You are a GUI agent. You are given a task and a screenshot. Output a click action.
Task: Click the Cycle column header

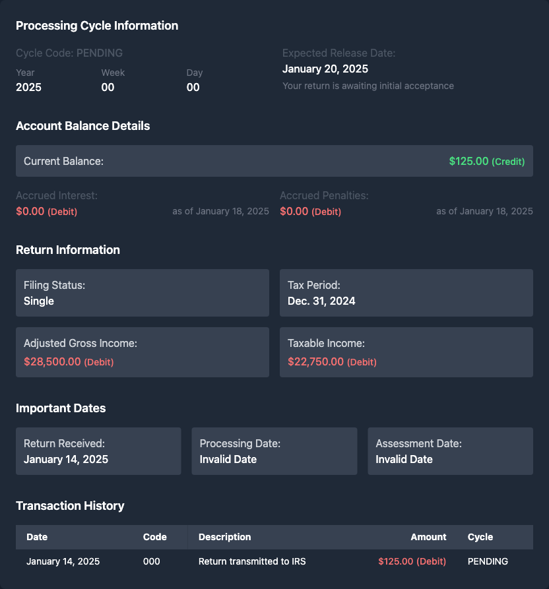[480, 537]
